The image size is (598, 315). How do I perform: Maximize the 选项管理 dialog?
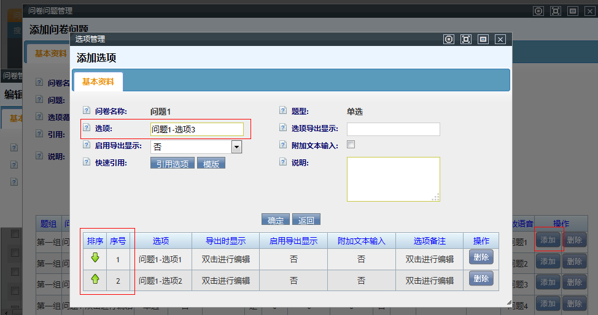[x=466, y=39]
